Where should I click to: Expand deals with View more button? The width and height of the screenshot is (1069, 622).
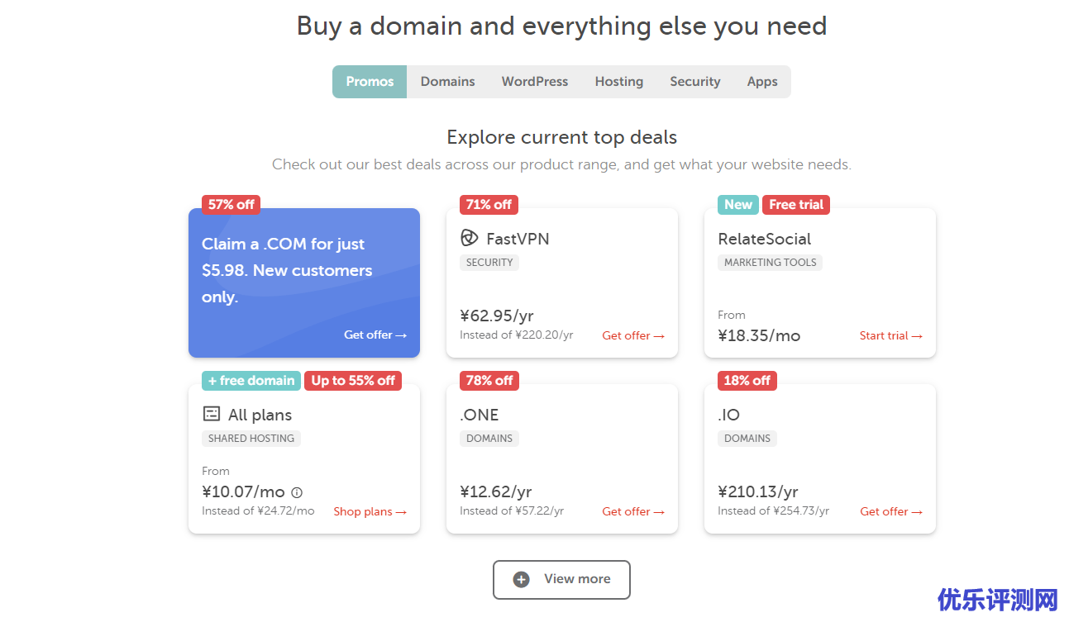click(x=561, y=579)
